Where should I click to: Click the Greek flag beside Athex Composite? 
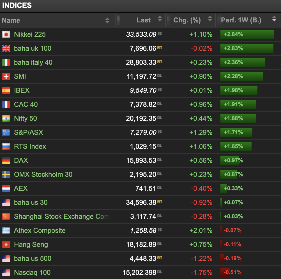click(x=6, y=231)
